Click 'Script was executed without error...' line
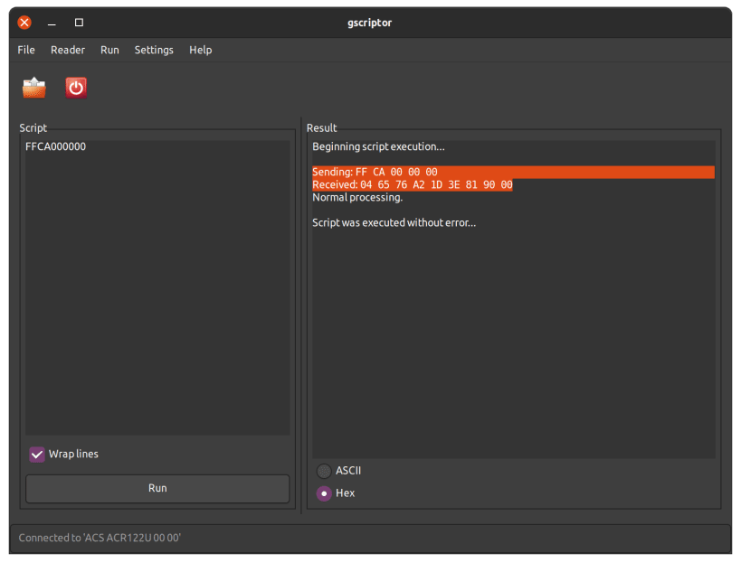 point(394,222)
